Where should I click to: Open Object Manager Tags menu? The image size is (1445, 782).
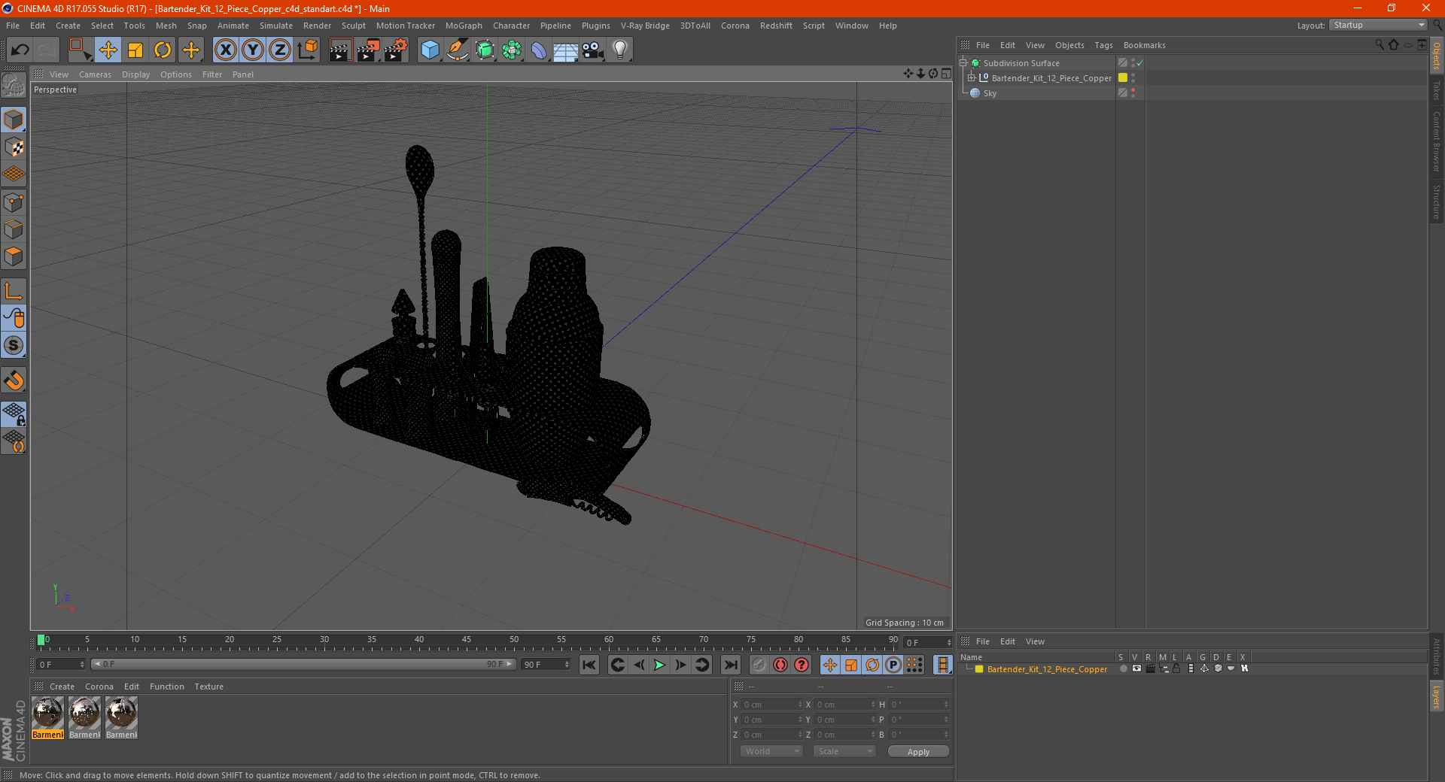pos(1103,45)
